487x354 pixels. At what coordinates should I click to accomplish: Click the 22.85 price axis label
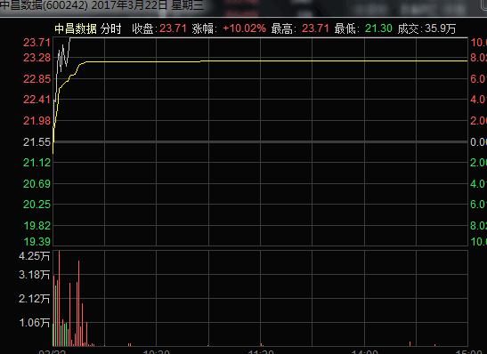point(37,79)
